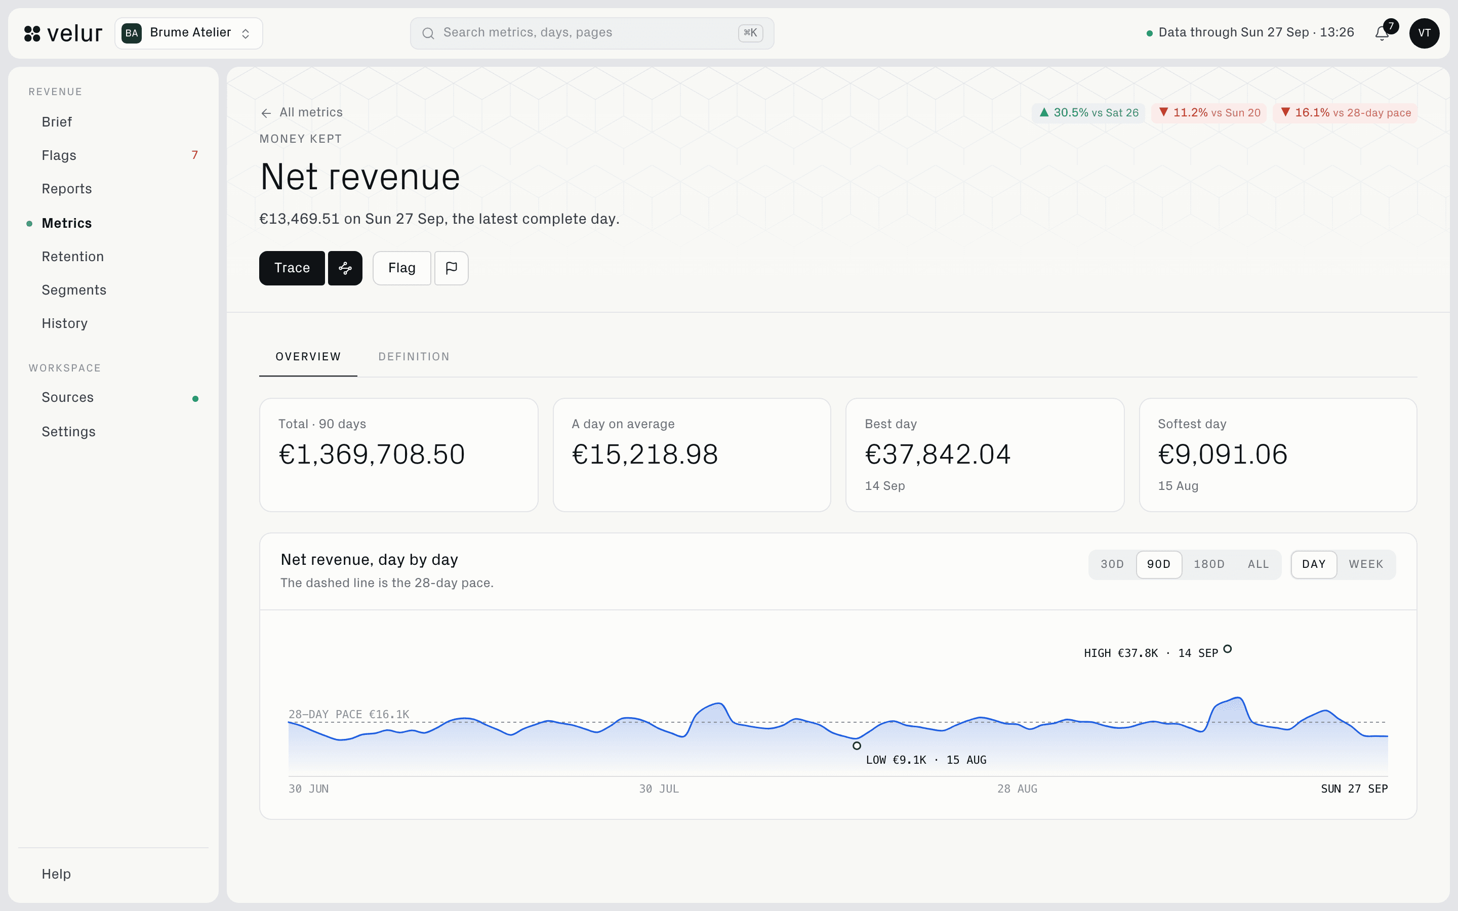
Task: Click the 11.2% vs Sun 20 chip
Action: 1209,113
